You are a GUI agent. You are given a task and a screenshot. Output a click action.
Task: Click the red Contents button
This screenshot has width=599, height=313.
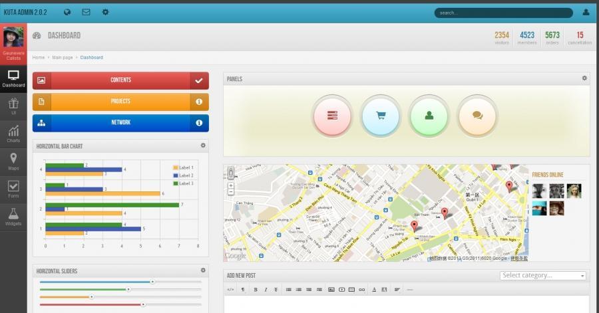[x=120, y=80]
